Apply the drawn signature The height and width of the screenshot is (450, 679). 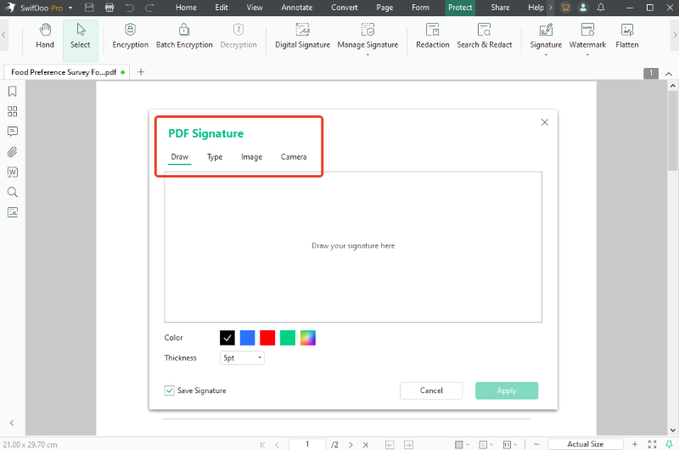507,391
